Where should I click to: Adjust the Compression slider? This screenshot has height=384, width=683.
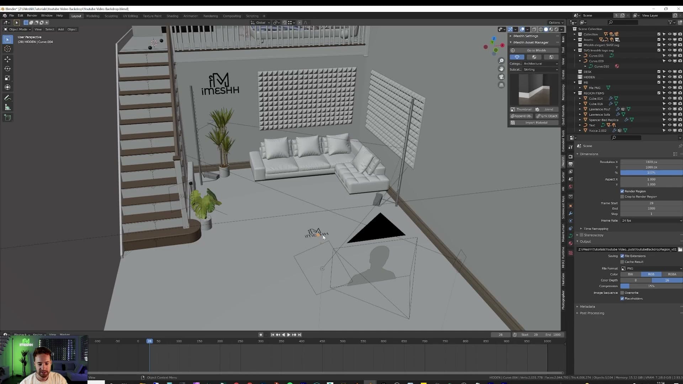click(x=651, y=286)
